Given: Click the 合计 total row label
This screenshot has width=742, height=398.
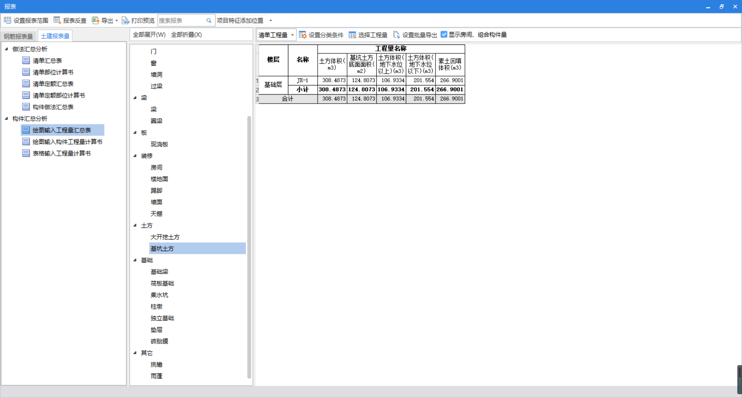Looking at the screenshot, I should 288,99.
